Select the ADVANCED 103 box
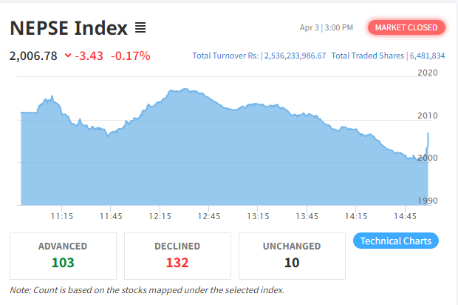This screenshot has height=305, width=458. click(63, 256)
